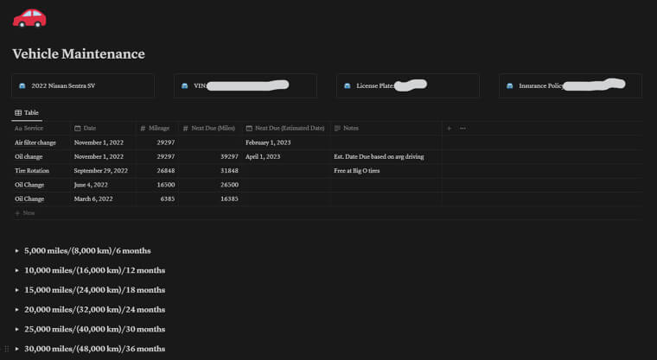Open the Oil Change row dated June 4, 2022
This screenshot has height=360, width=657.
pos(29,185)
